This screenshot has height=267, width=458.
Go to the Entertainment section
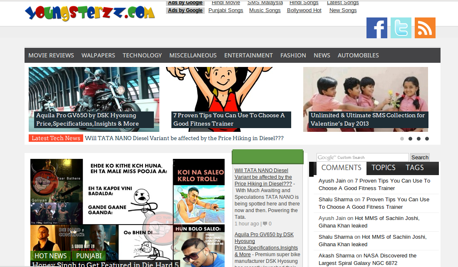(x=249, y=55)
